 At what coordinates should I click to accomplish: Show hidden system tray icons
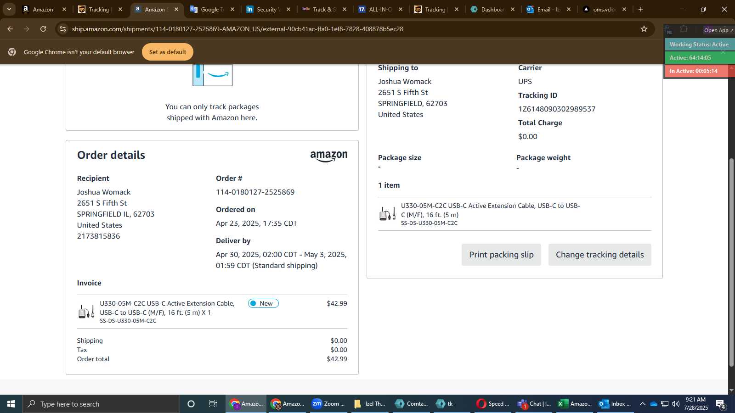pos(642,404)
